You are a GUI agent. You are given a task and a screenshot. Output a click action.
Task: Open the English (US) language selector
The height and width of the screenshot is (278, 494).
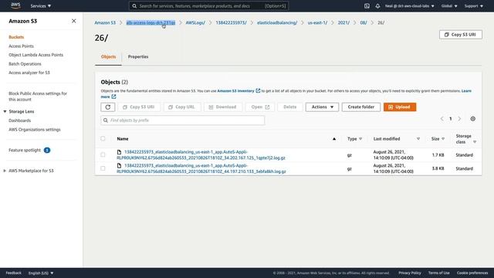click(41, 273)
